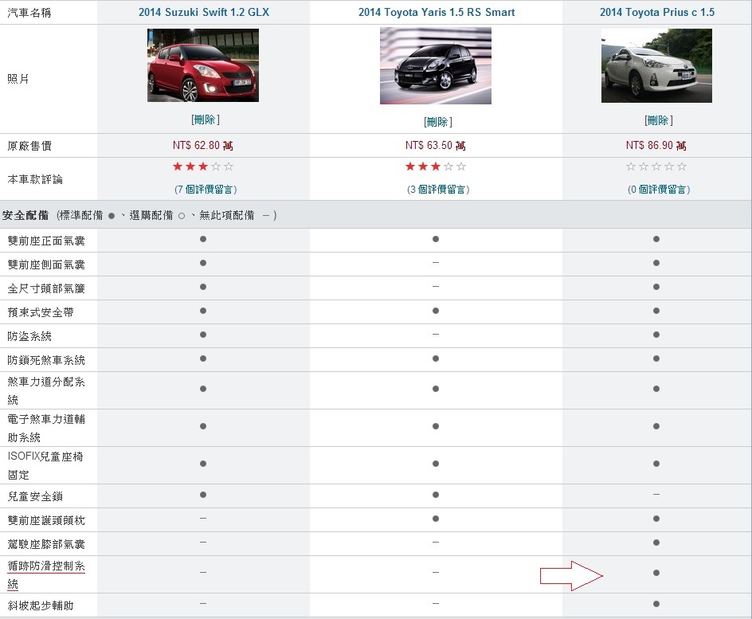Click the 循跡防滑控制系統 underlined row label

46,575
